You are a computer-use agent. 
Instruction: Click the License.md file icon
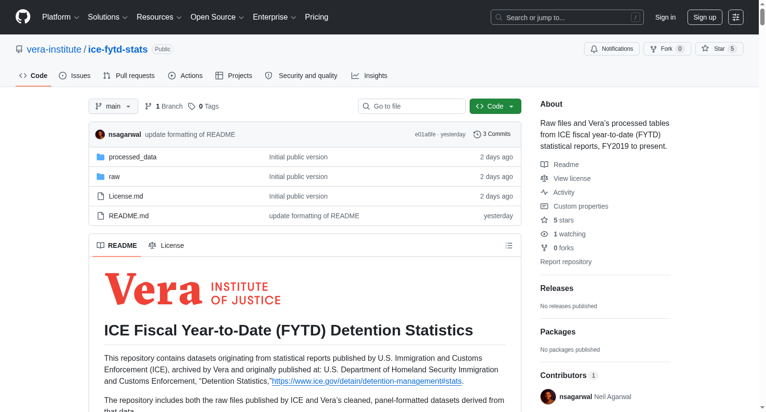101,196
